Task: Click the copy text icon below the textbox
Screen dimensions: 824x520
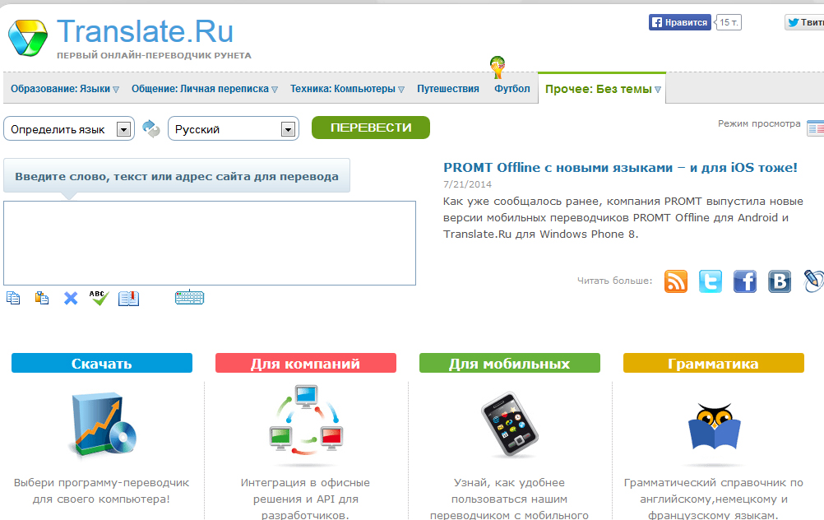Action: point(13,298)
